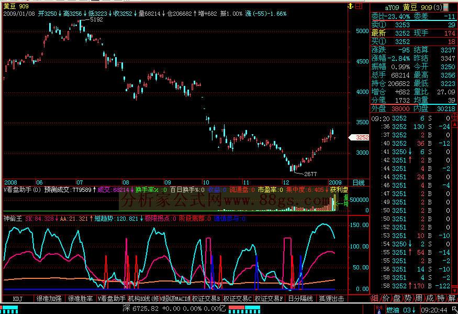
Task: Click the red grid layout icon beside the anchor
Action: click(359, 6)
